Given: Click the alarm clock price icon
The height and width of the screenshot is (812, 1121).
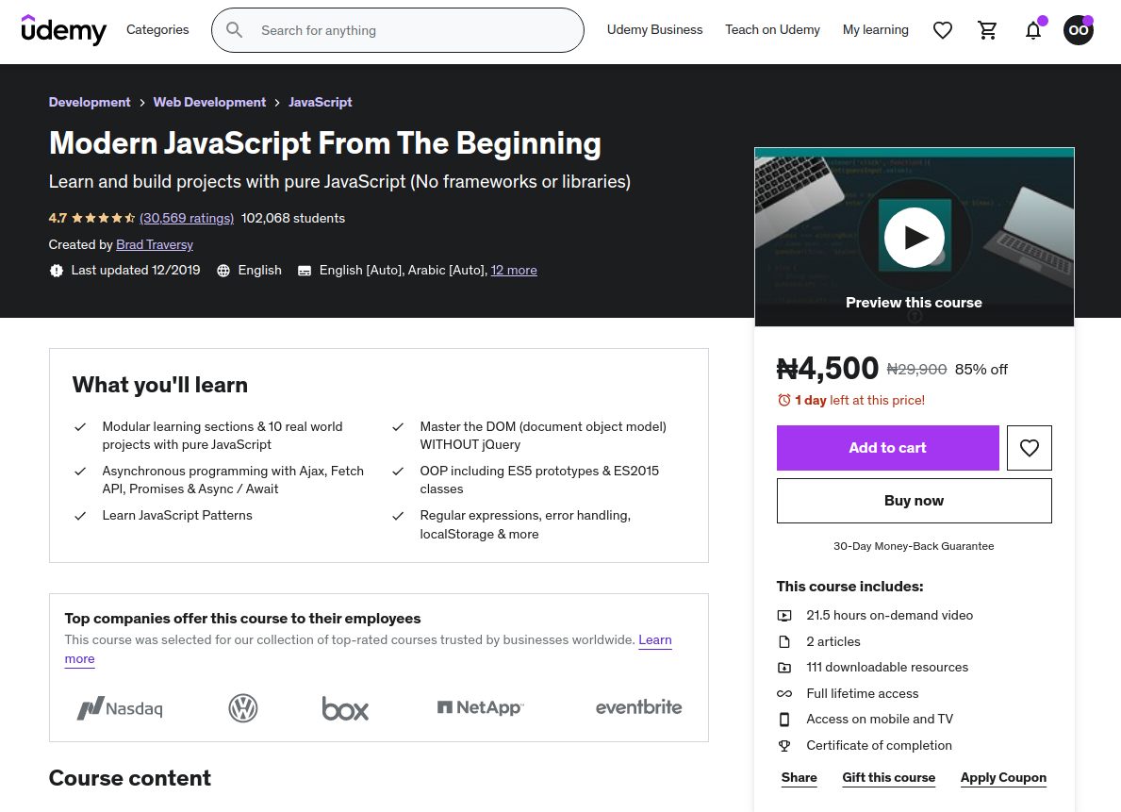Looking at the screenshot, I should [784, 400].
